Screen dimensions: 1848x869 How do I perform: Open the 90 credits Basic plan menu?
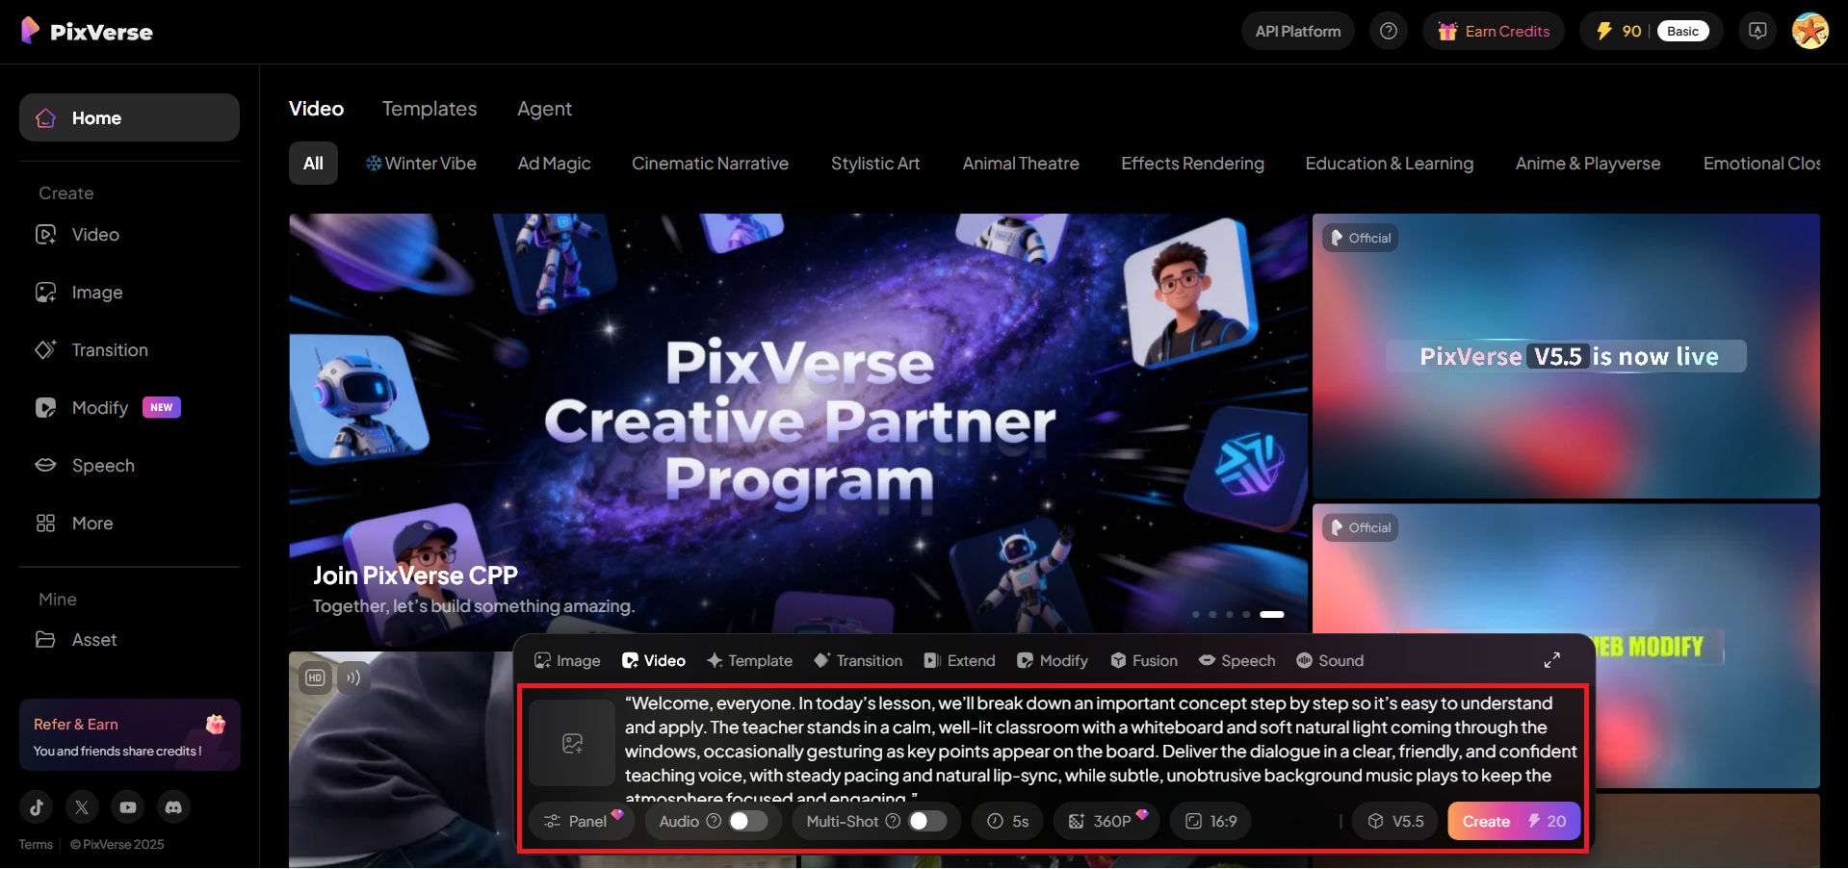(1651, 31)
